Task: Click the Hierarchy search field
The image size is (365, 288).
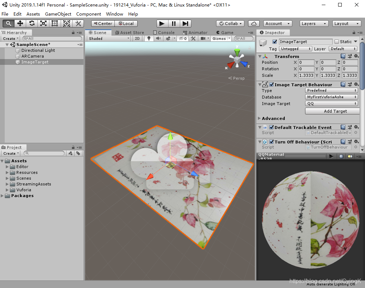Action: point(52,38)
